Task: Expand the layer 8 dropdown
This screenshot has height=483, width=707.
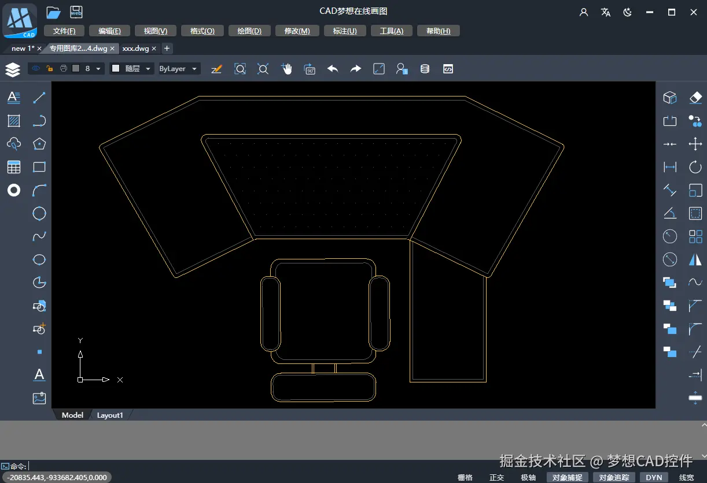Action: 98,69
